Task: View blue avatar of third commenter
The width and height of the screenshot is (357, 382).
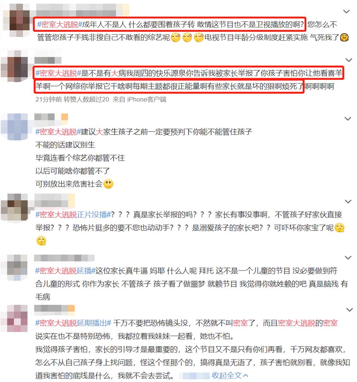Action: click(16, 127)
